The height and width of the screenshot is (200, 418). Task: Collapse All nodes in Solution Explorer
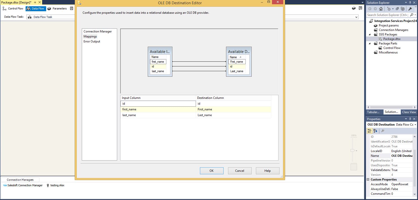[397, 9]
